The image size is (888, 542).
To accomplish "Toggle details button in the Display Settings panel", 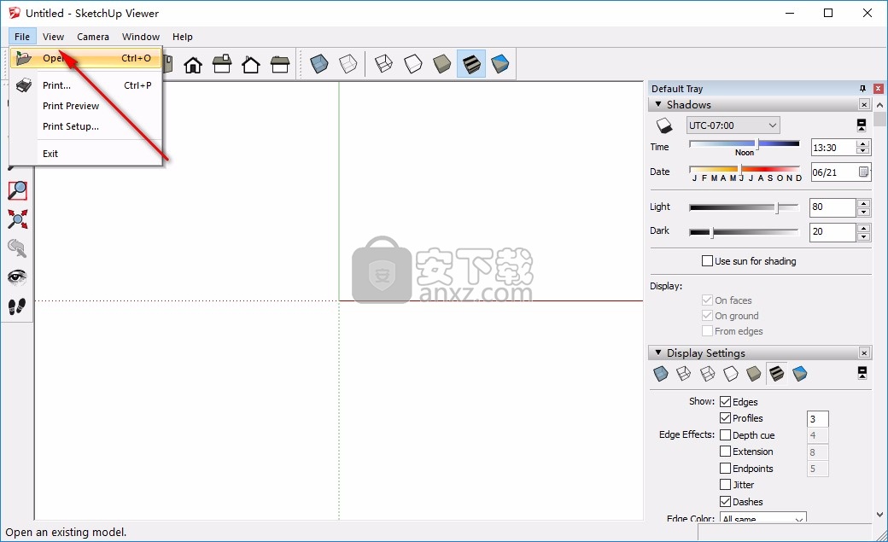I will point(862,373).
